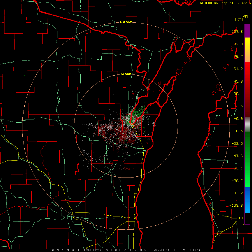The height and width of the screenshot is (252, 252).
Task: Click the "50 NMI" range ring label
Action: [x=126, y=74]
